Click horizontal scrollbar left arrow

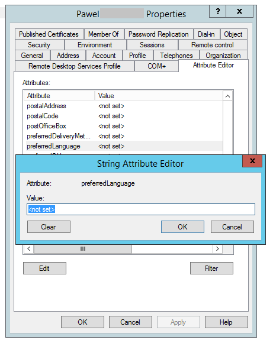coord(29,249)
